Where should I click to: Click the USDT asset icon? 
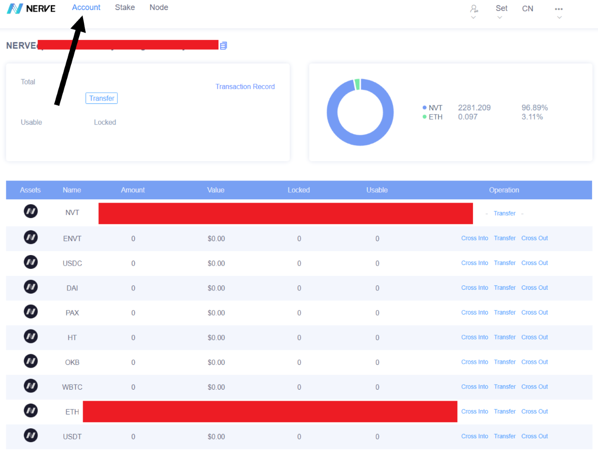tap(31, 435)
